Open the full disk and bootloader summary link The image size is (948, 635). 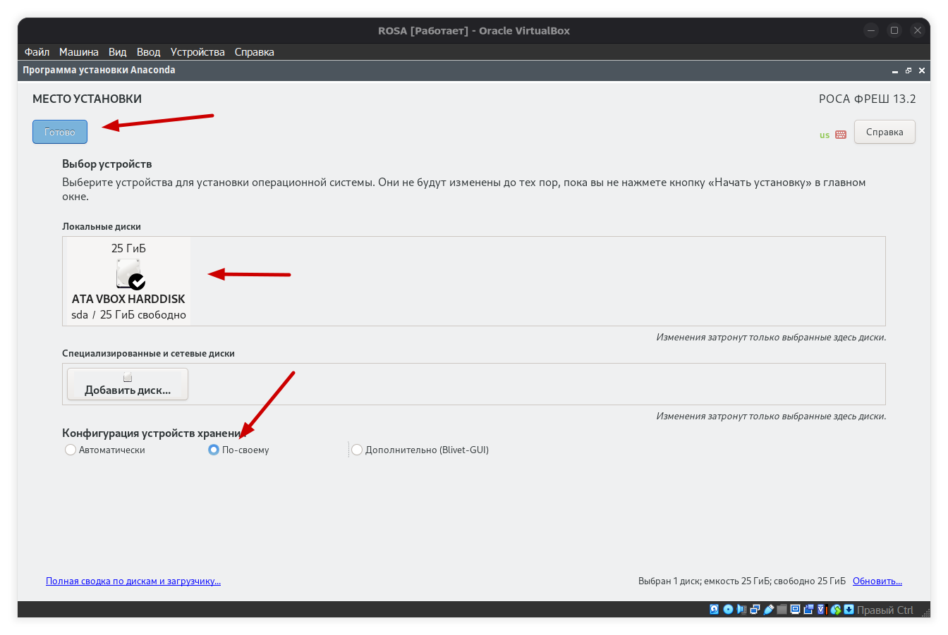133,581
